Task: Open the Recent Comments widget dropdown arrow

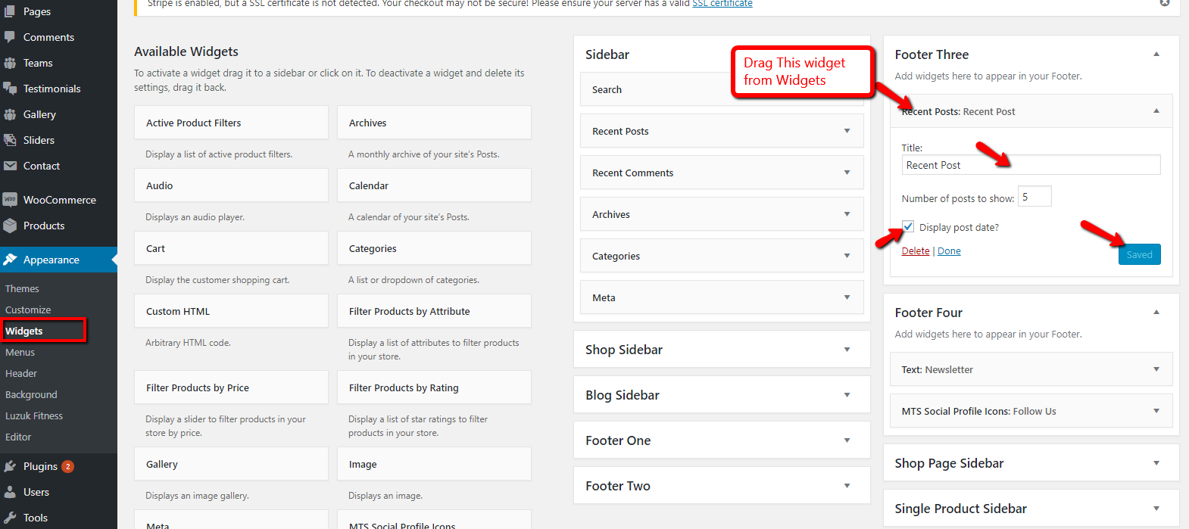Action: 847,173
